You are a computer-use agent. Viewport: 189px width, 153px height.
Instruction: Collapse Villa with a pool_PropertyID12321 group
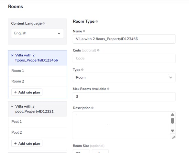[12, 106]
